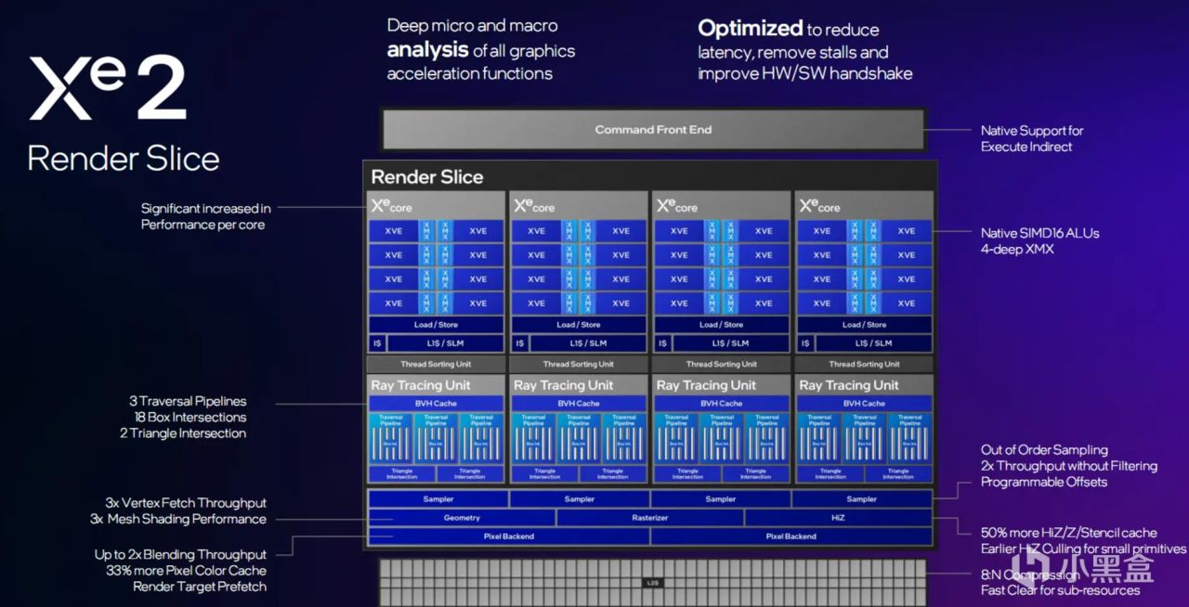Click 'improve HW/SW handshake' header text

point(805,73)
